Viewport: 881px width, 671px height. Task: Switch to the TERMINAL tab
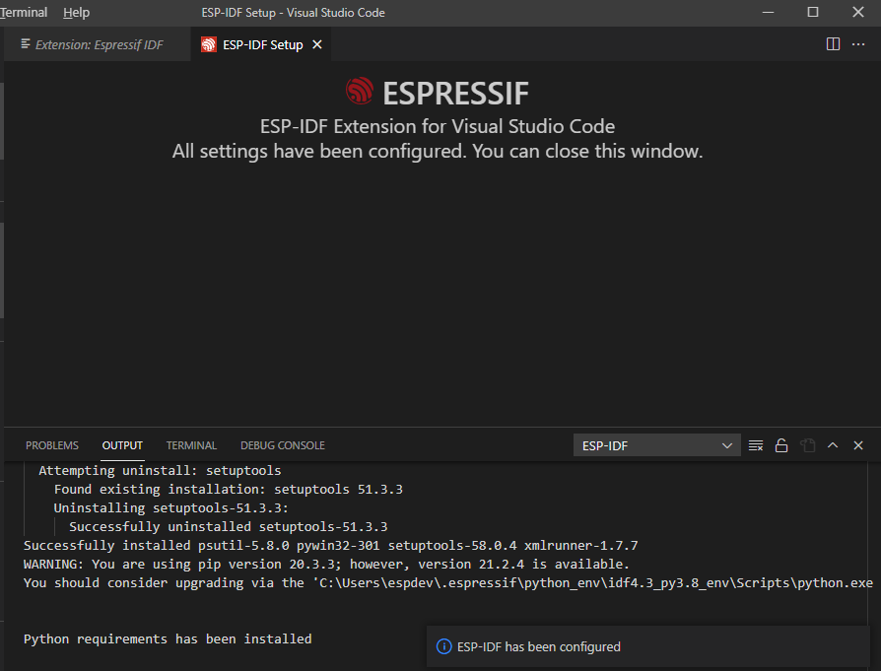click(x=190, y=444)
